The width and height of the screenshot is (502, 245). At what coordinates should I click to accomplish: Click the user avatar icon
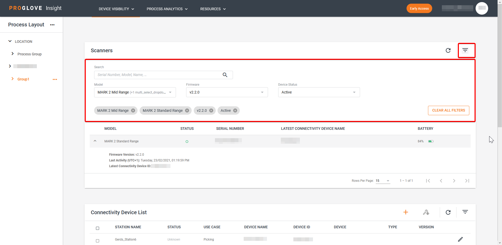482,8
